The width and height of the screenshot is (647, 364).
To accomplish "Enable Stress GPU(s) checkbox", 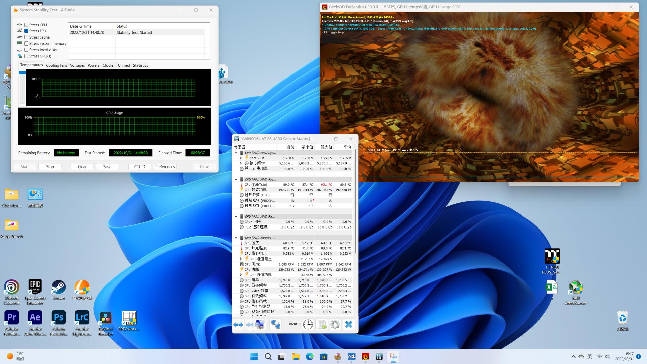I will [26, 56].
